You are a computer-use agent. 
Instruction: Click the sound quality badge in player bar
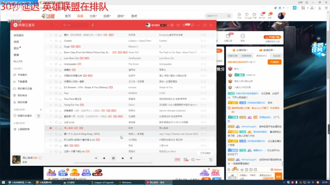click(177, 160)
